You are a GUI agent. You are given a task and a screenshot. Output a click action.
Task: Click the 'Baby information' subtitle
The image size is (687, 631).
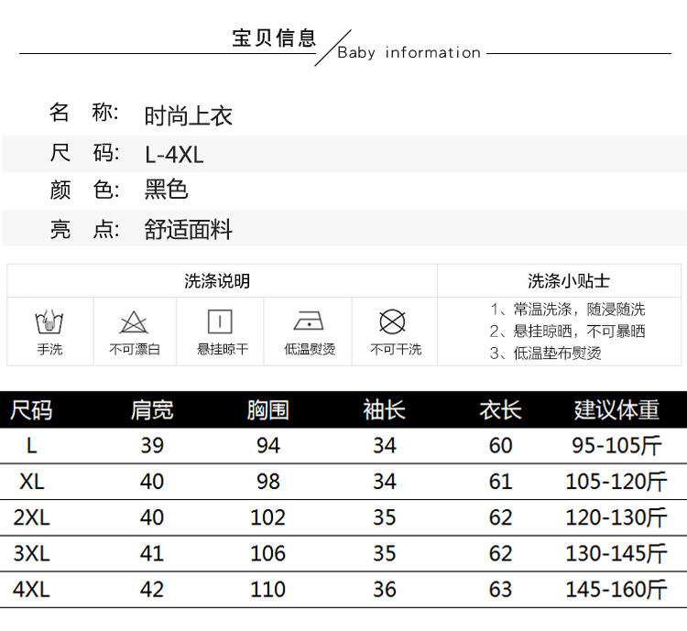409,53
